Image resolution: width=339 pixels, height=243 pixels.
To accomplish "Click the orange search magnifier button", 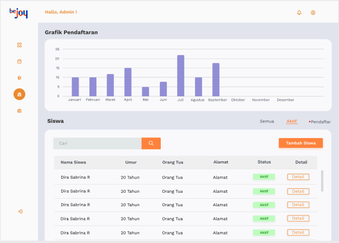I will [x=151, y=143].
